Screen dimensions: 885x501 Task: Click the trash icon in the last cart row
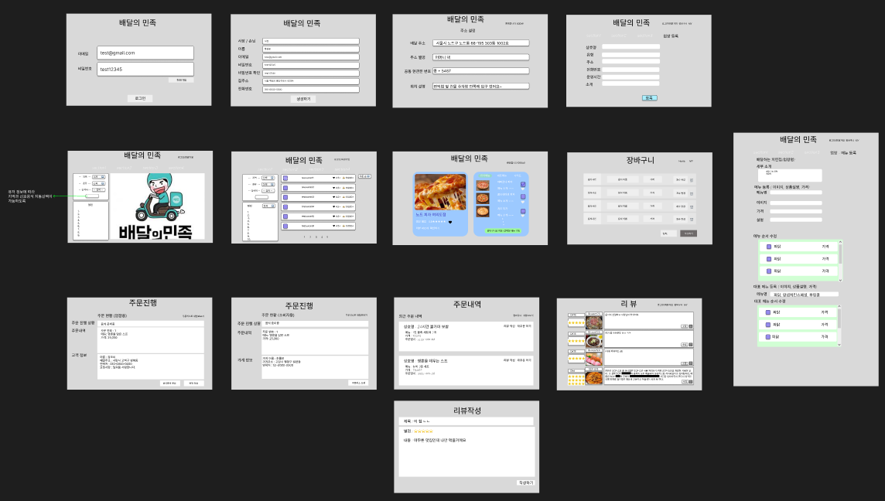[x=692, y=219]
